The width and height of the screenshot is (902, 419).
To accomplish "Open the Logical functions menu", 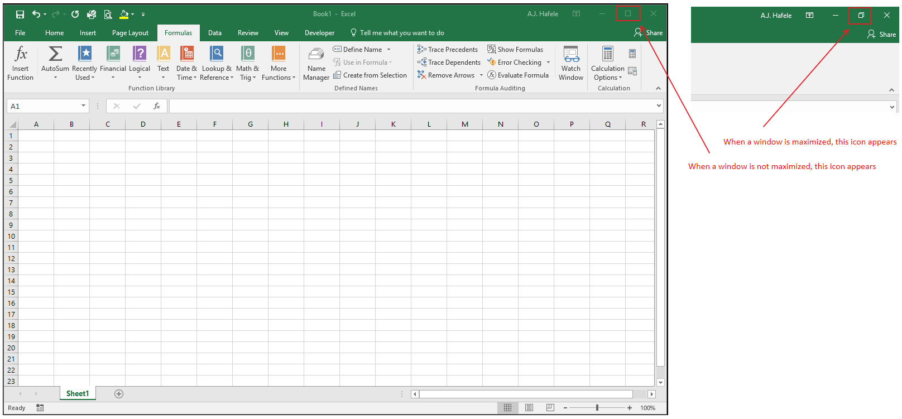I will [x=140, y=63].
